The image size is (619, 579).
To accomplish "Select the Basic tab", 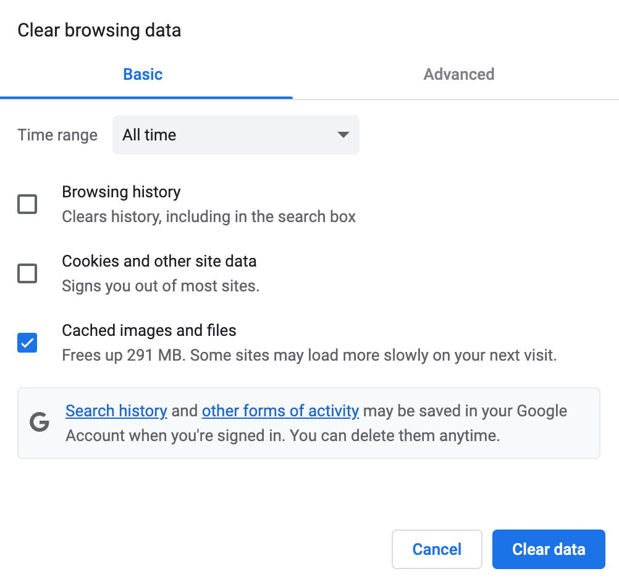I will tap(143, 74).
